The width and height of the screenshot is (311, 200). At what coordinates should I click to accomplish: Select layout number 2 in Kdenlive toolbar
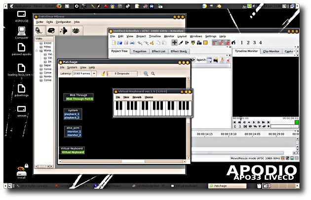pyautogui.click(x=248, y=42)
